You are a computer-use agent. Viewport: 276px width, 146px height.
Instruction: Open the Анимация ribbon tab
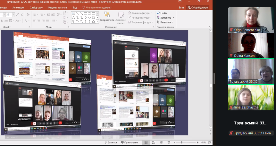(18, 8)
